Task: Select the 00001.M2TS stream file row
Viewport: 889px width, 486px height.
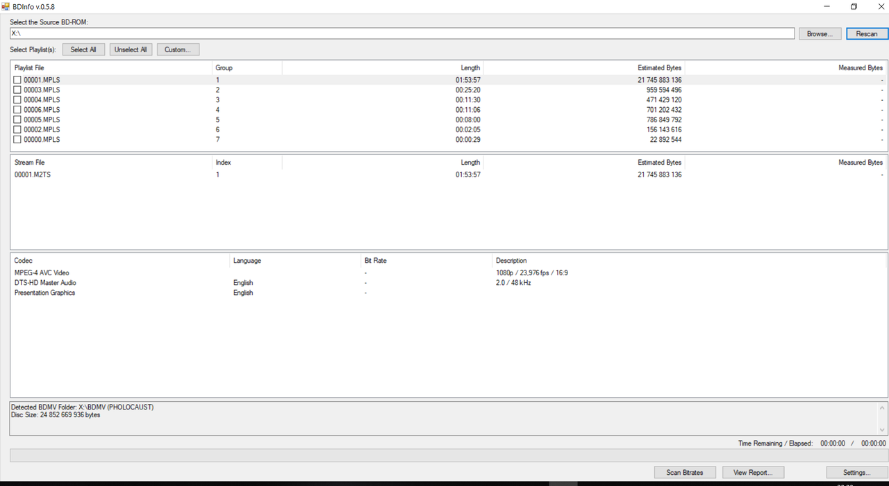Action: point(449,175)
